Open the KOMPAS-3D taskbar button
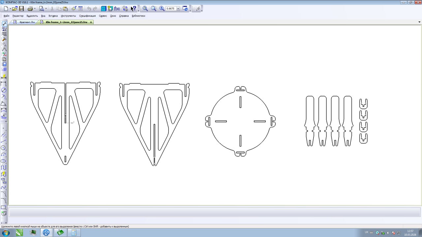This screenshot has height=237, width=422. point(46,233)
